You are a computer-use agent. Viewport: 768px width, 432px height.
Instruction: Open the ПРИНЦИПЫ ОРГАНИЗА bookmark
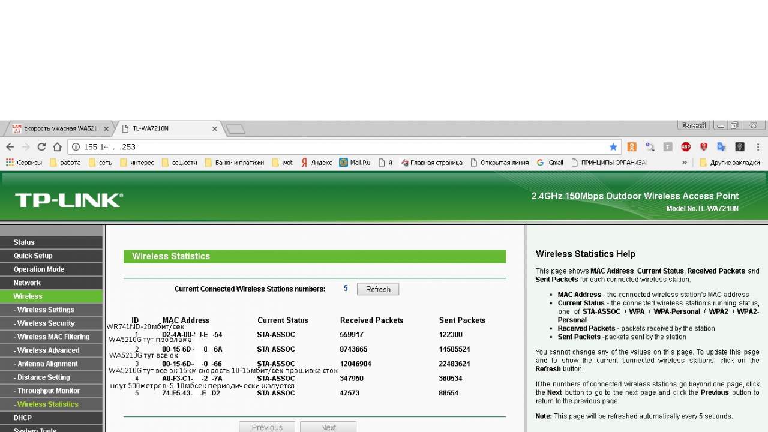coord(609,163)
